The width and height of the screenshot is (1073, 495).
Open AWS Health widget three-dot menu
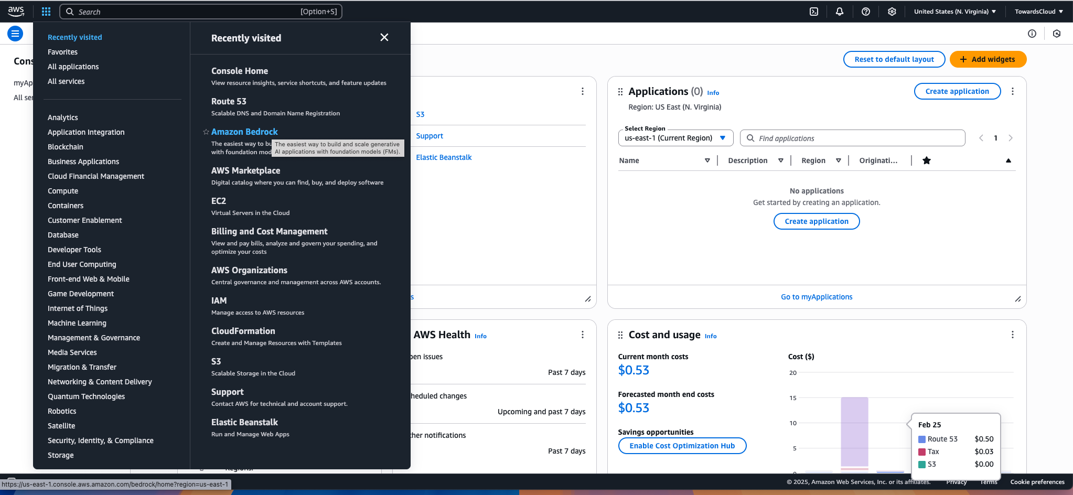point(583,335)
